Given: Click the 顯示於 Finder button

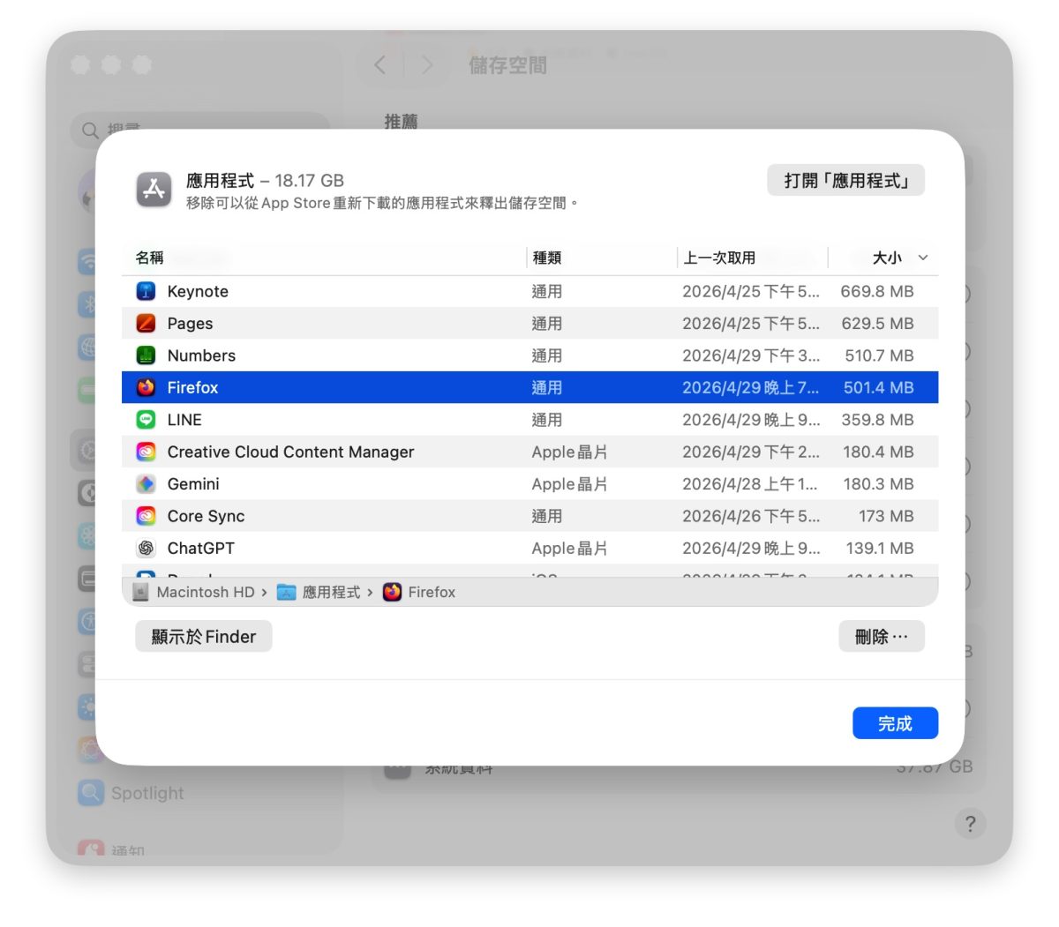Looking at the screenshot, I should [x=203, y=637].
